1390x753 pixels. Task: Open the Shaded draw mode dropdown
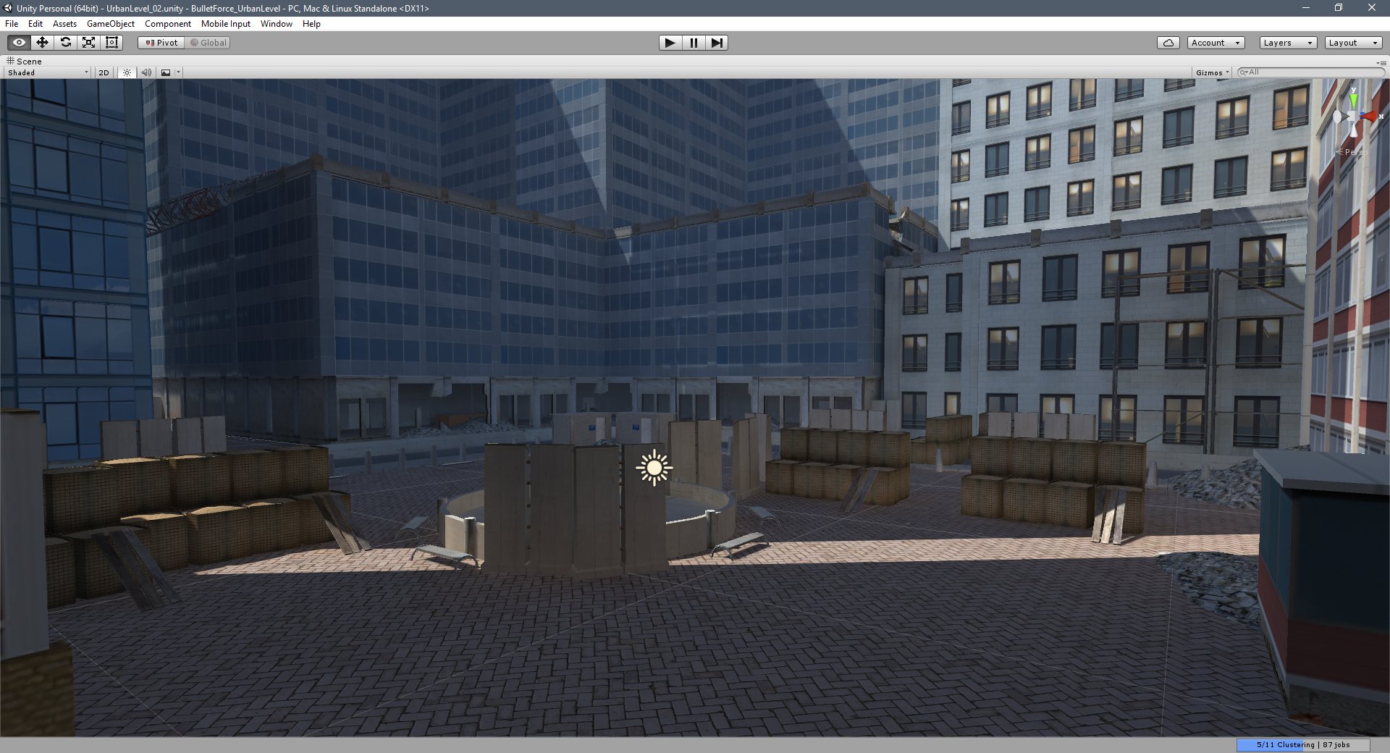click(48, 72)
